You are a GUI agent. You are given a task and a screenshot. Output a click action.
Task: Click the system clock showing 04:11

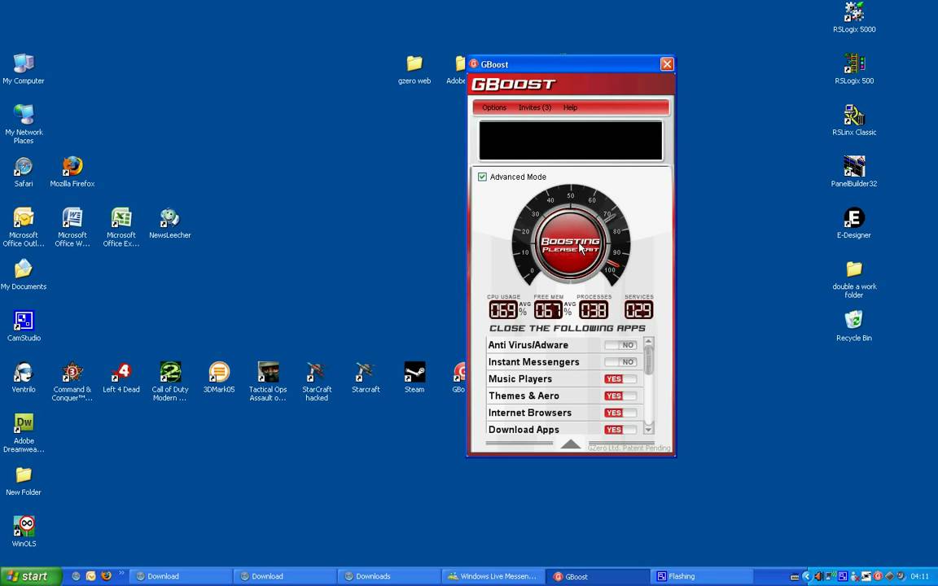(920, 576)
